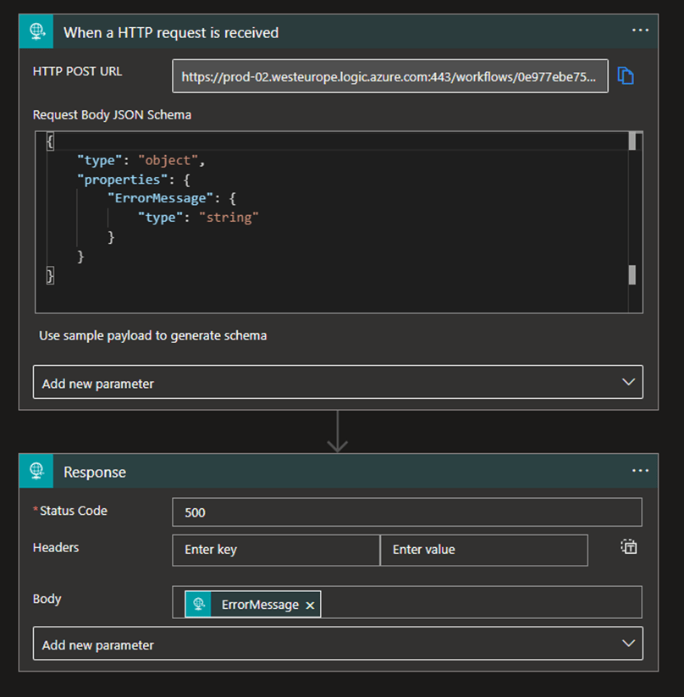Click Use sample payload to generate schema

coord(152,335)
